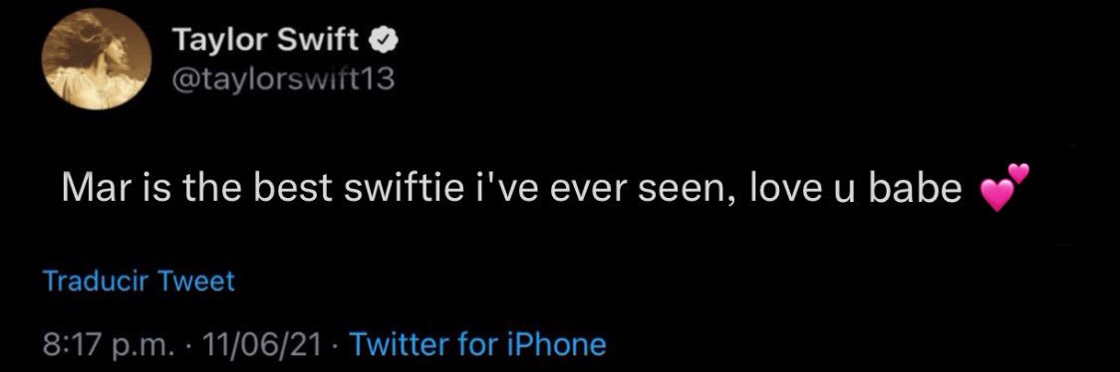
Task: Click the smaller heart in the emoji
Action: (x=1020, y=172)
